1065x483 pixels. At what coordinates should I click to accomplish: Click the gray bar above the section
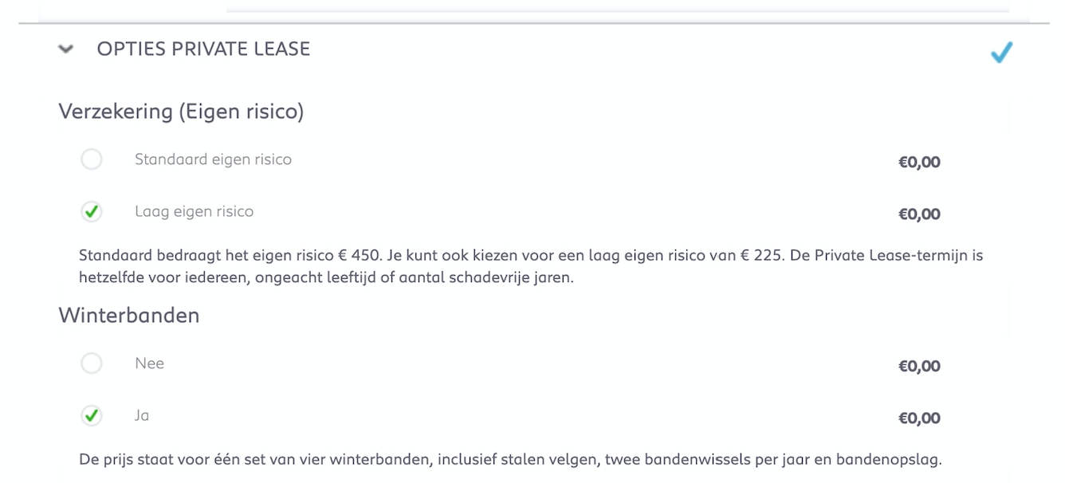pos(618,10)
